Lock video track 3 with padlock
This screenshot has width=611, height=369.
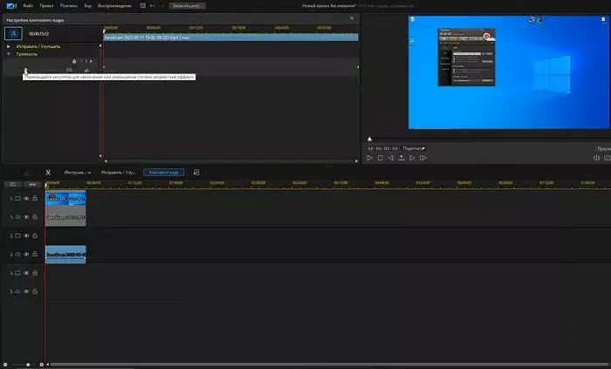coord(35,273)
